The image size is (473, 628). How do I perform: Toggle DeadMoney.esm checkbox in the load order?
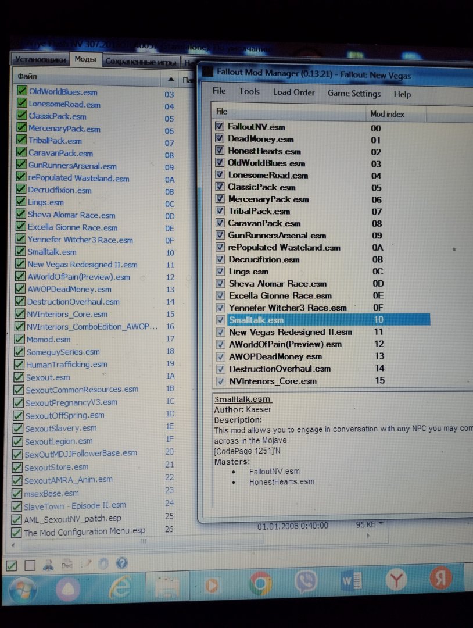click(220, 138)
